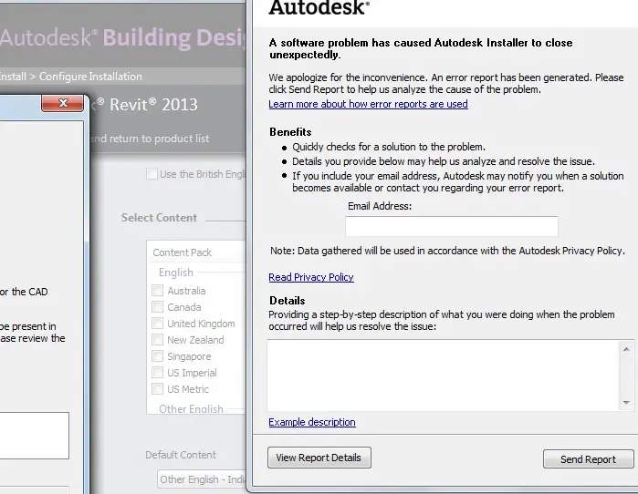Viewport: 638px width, 494px height.
Task: Click the Other English group label
Action: (x=191, y=408)
